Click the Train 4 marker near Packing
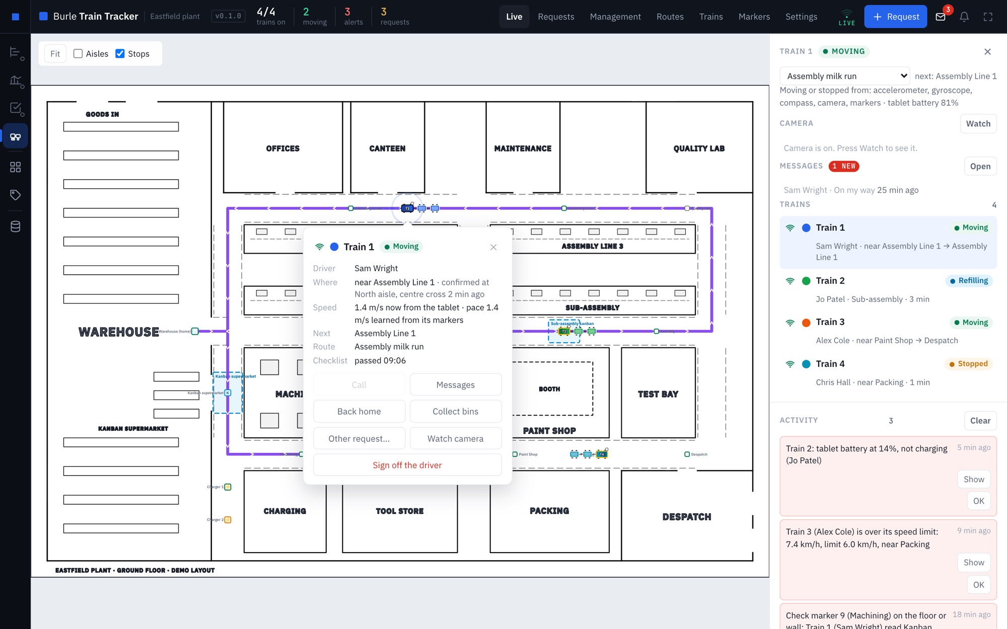 click(x=602, y=454)
